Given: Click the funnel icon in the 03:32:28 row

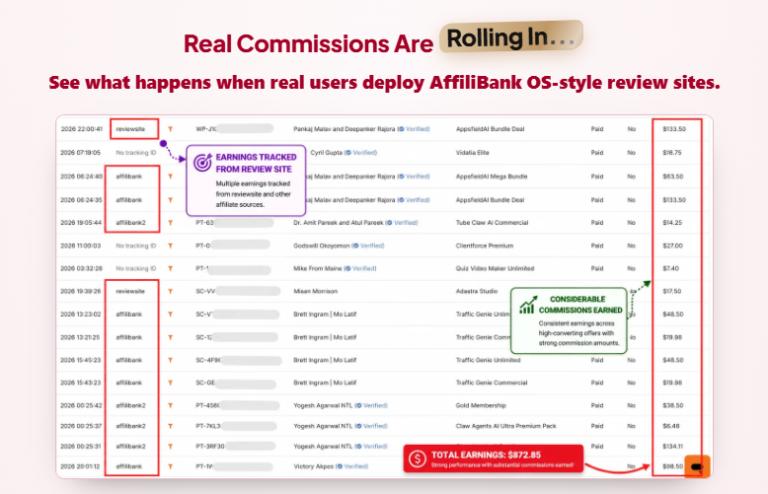Looking at the screenshot, I should (x=171, y=268).
